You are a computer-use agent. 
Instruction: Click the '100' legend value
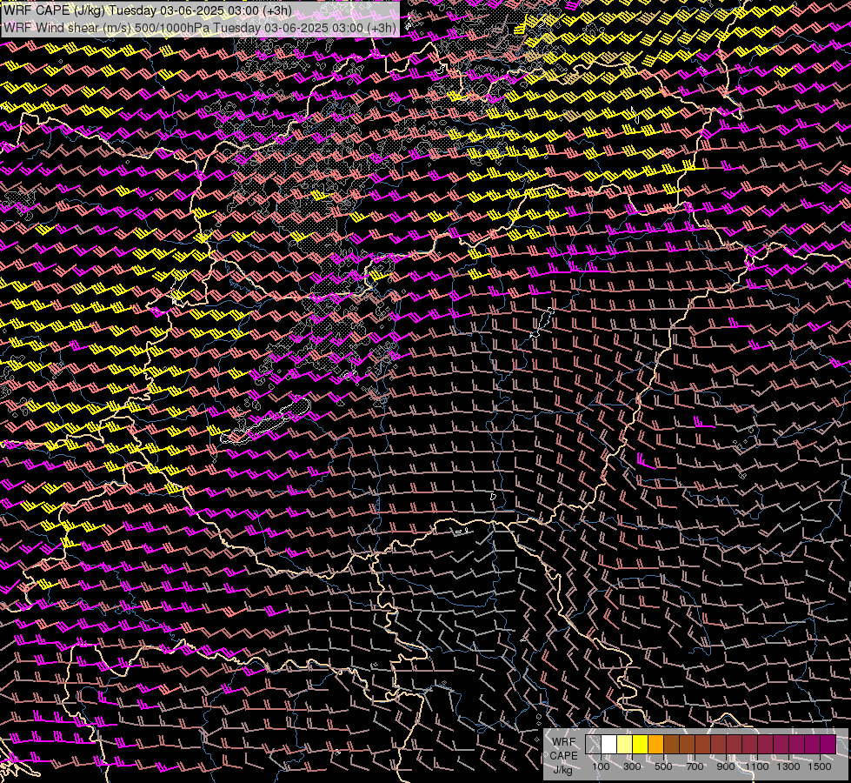(601, 766)
